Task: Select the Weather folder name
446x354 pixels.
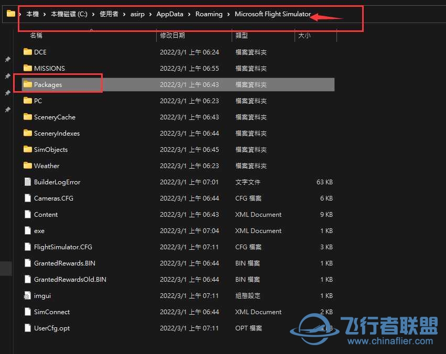Action: click(47, 165)
